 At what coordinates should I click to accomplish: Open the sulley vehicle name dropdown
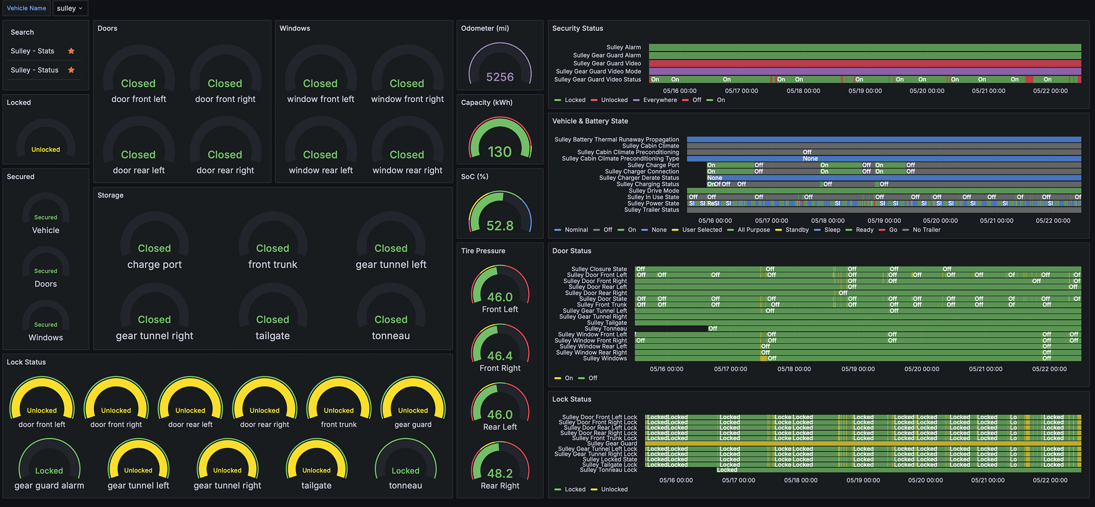coord(70,8)
